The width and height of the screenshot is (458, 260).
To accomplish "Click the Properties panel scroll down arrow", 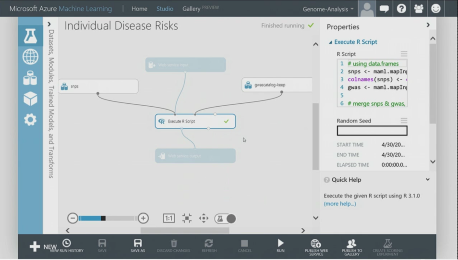I will tap(433, 162).
